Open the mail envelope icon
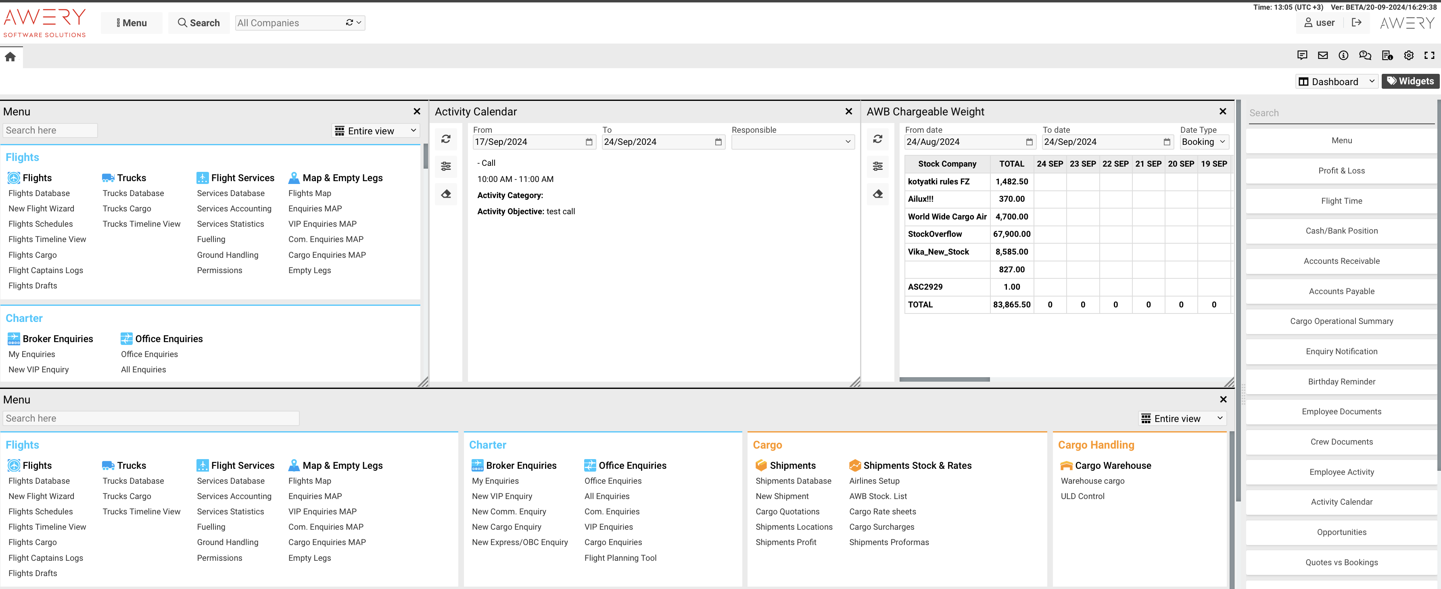This screenshot has width=1441, height=589. click(1322, 55)
